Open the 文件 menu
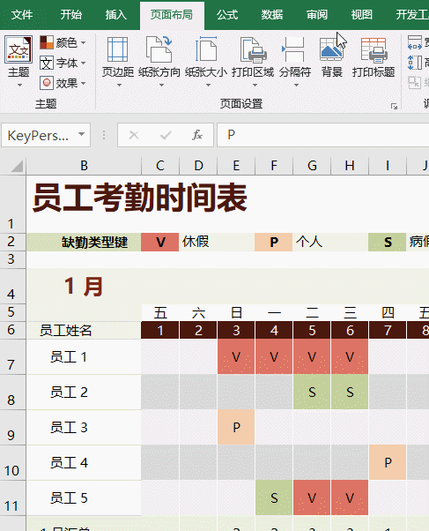The image size is (429, 531). coord(22,15)
